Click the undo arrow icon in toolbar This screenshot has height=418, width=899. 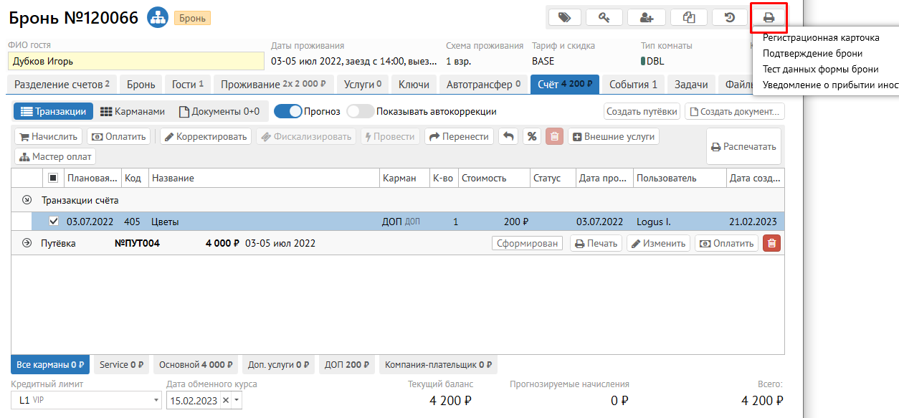pos(508,137)
